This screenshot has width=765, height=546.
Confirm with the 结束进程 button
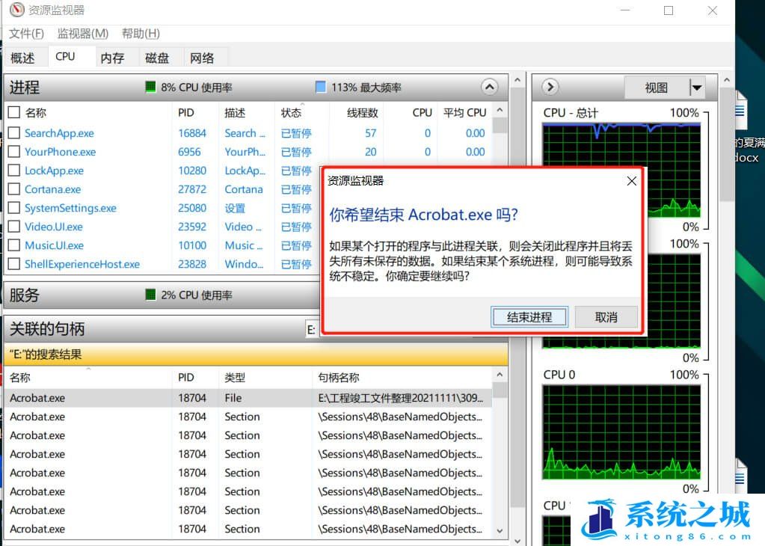point(529,317)
